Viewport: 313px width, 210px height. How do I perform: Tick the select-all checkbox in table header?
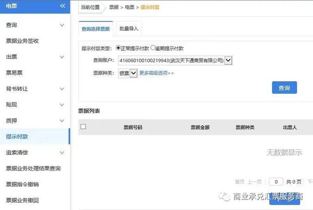pos(83,126)
